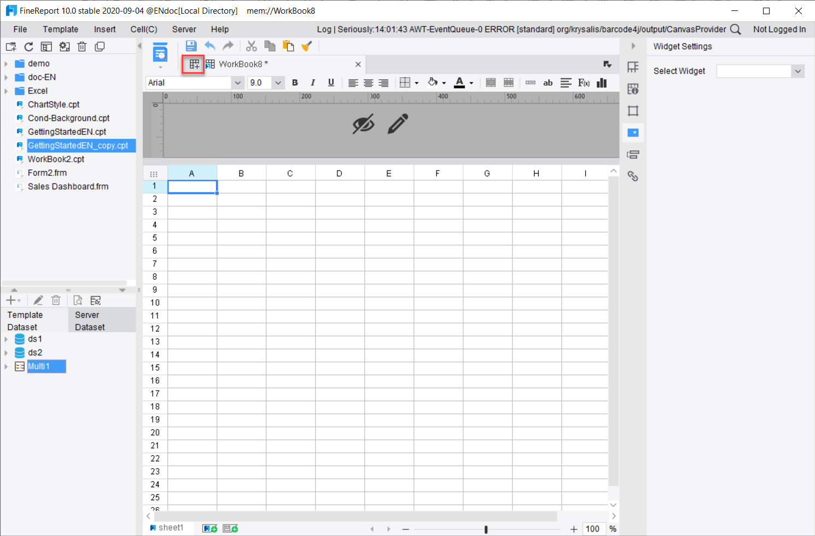Align cell text to center
The height and width of the screenshot is (536, 815).
(369, 83)
